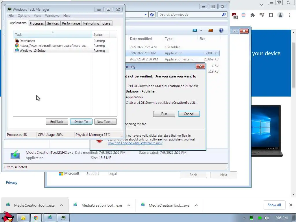Image resolution: width=296 pixels, height=222 pixels.
Task: Open the File menu in Task Manager
Action: pos(11,16)
